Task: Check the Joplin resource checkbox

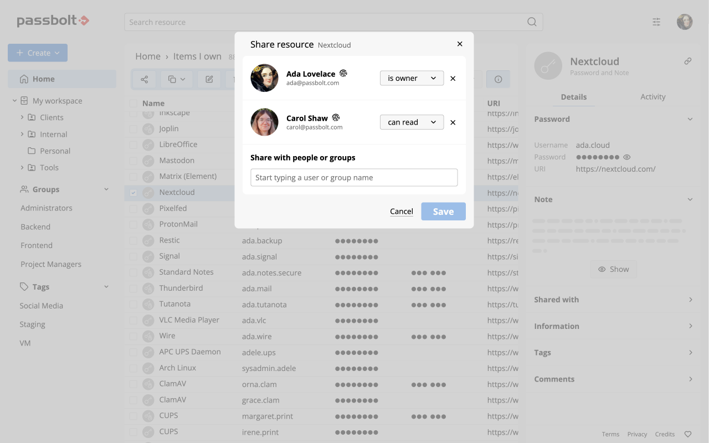Action: pos(133,128)
